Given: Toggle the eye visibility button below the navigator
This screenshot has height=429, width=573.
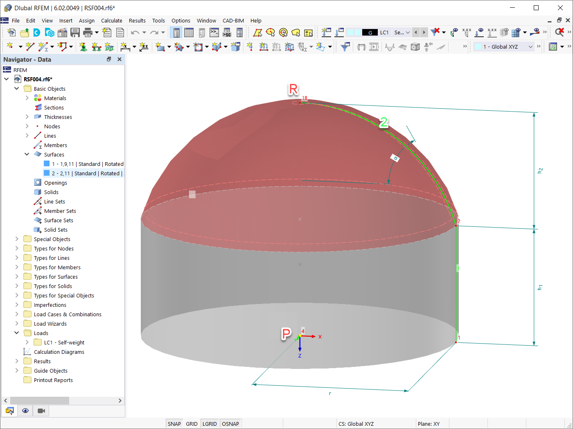Looking at the screenshot, I should click(x=25, y=411).
